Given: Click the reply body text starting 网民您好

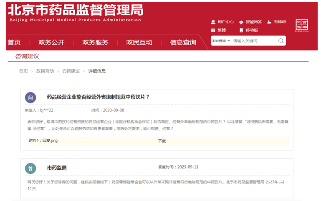Looking at the screenshot, I should click(156, 185).
